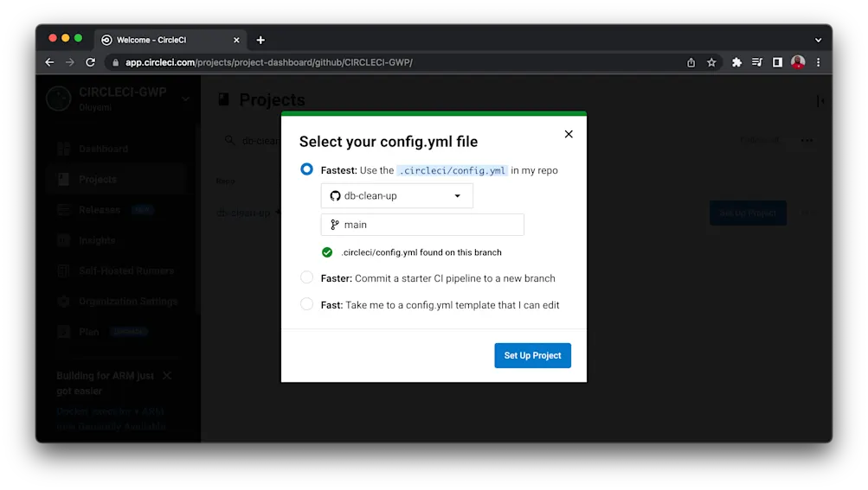Click the lock icon in address bar
Viewport: 868px width, 490px height.
click(x=115, y=62)
